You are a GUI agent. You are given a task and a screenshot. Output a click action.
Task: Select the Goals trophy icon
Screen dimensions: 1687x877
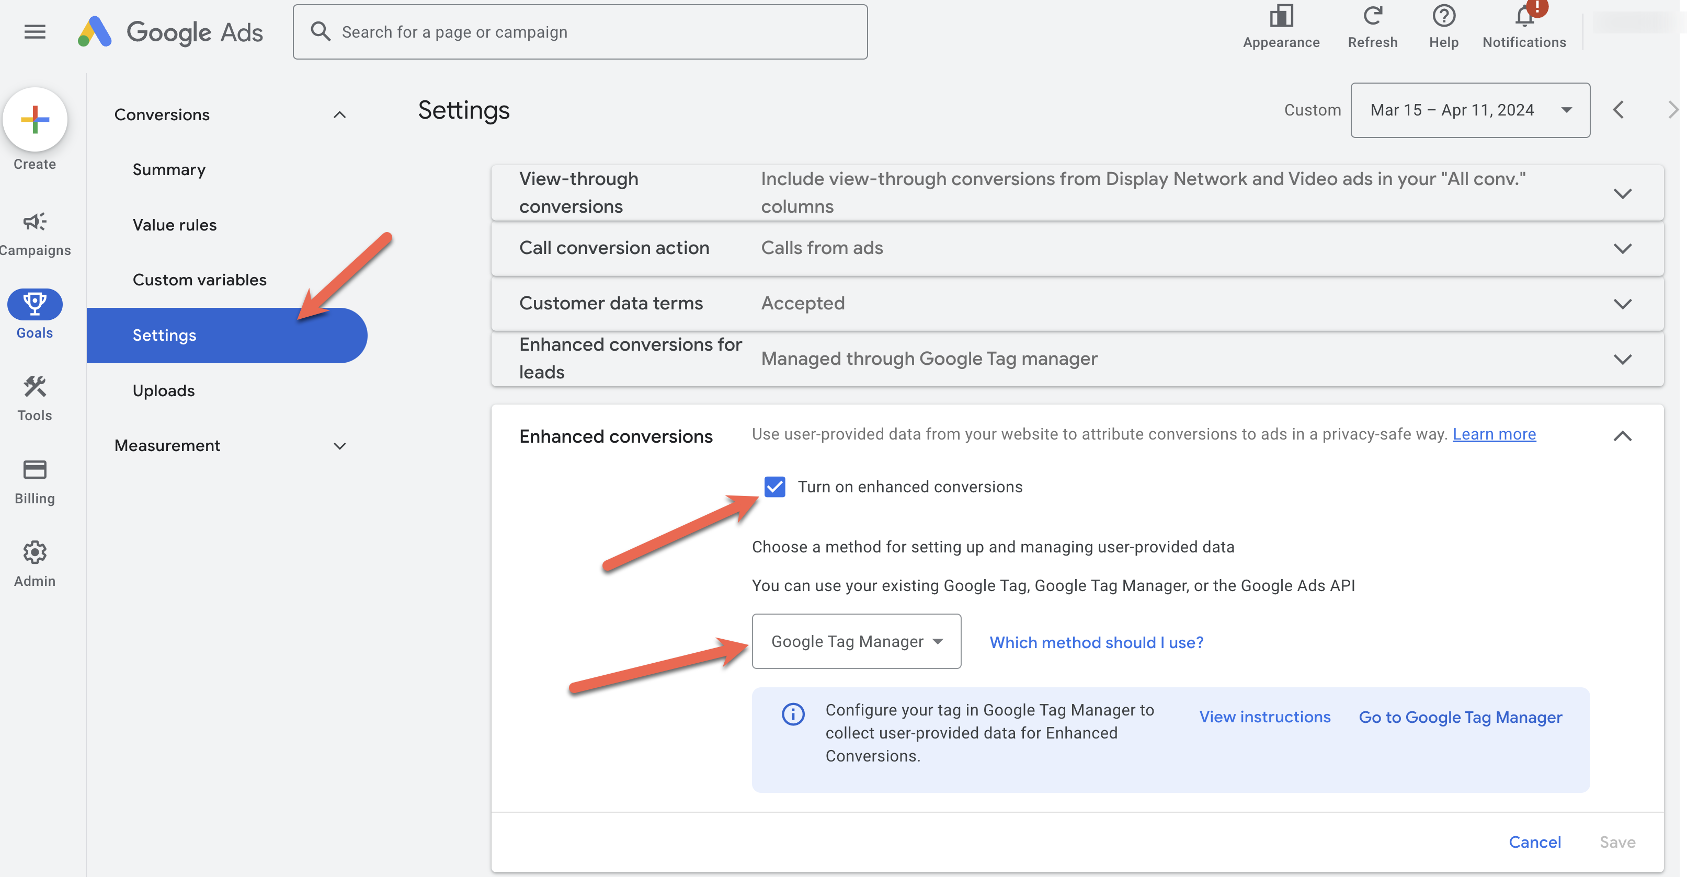click(x=35, y=304)
